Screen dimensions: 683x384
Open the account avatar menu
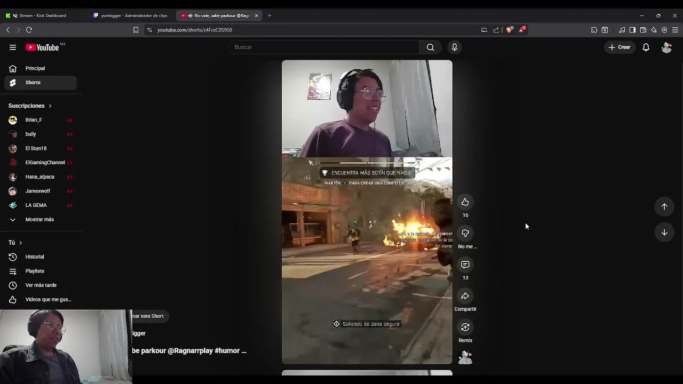(x=666, y=47)
